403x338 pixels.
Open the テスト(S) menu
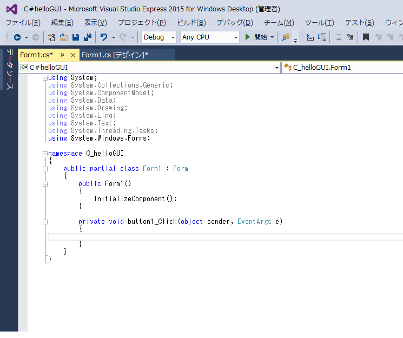(x=359, y=23)
